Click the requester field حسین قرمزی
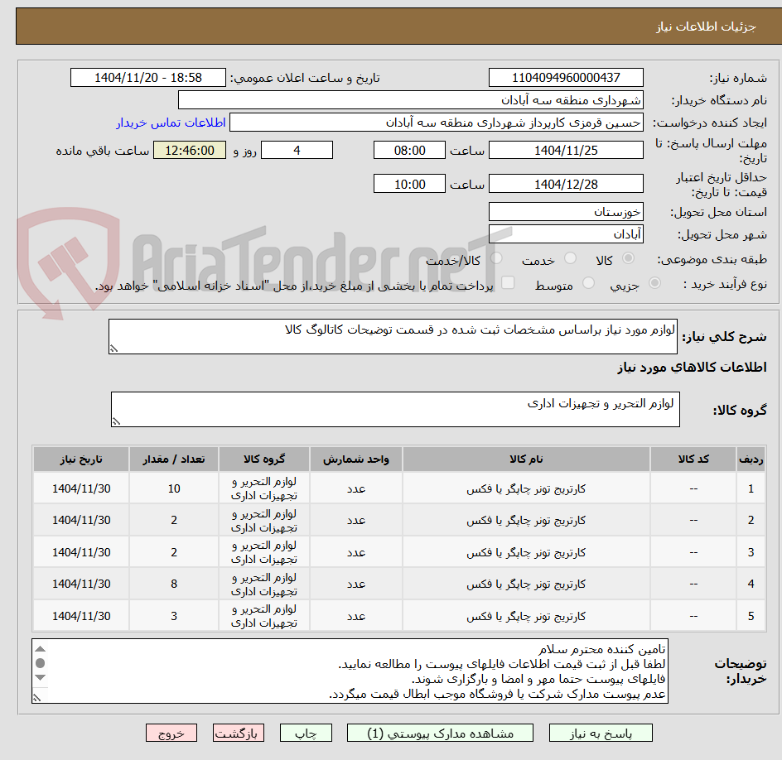 pyautogui.click(x=436, y=123)
